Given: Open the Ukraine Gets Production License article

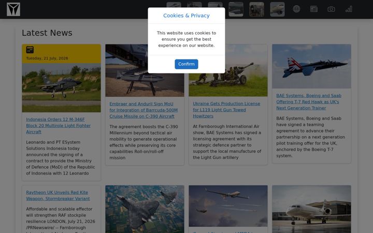Looking at the screenshot, I should click(226, 110).
